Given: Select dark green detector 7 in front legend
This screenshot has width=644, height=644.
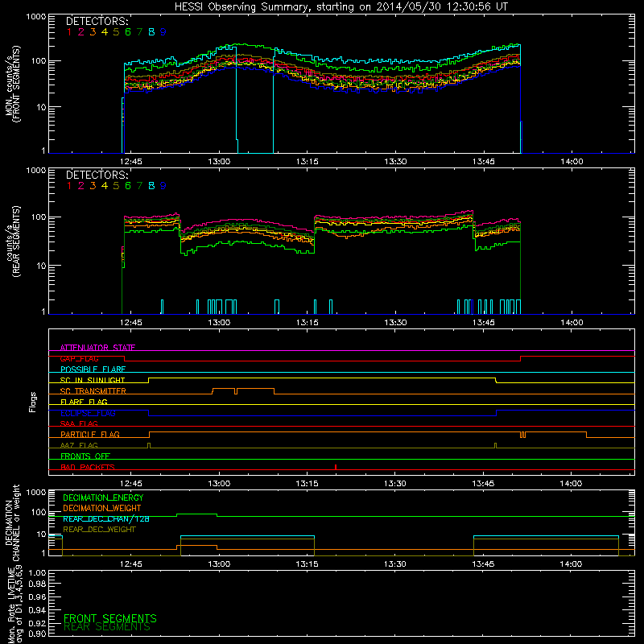Looking at the screenshot, I should point(139,32).
